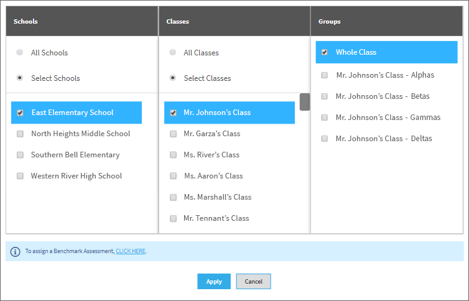Screen dimensions: 469x301
Task: Uncheck the Whole Class group
Action: pyautogui.click(x=325, y=52)
